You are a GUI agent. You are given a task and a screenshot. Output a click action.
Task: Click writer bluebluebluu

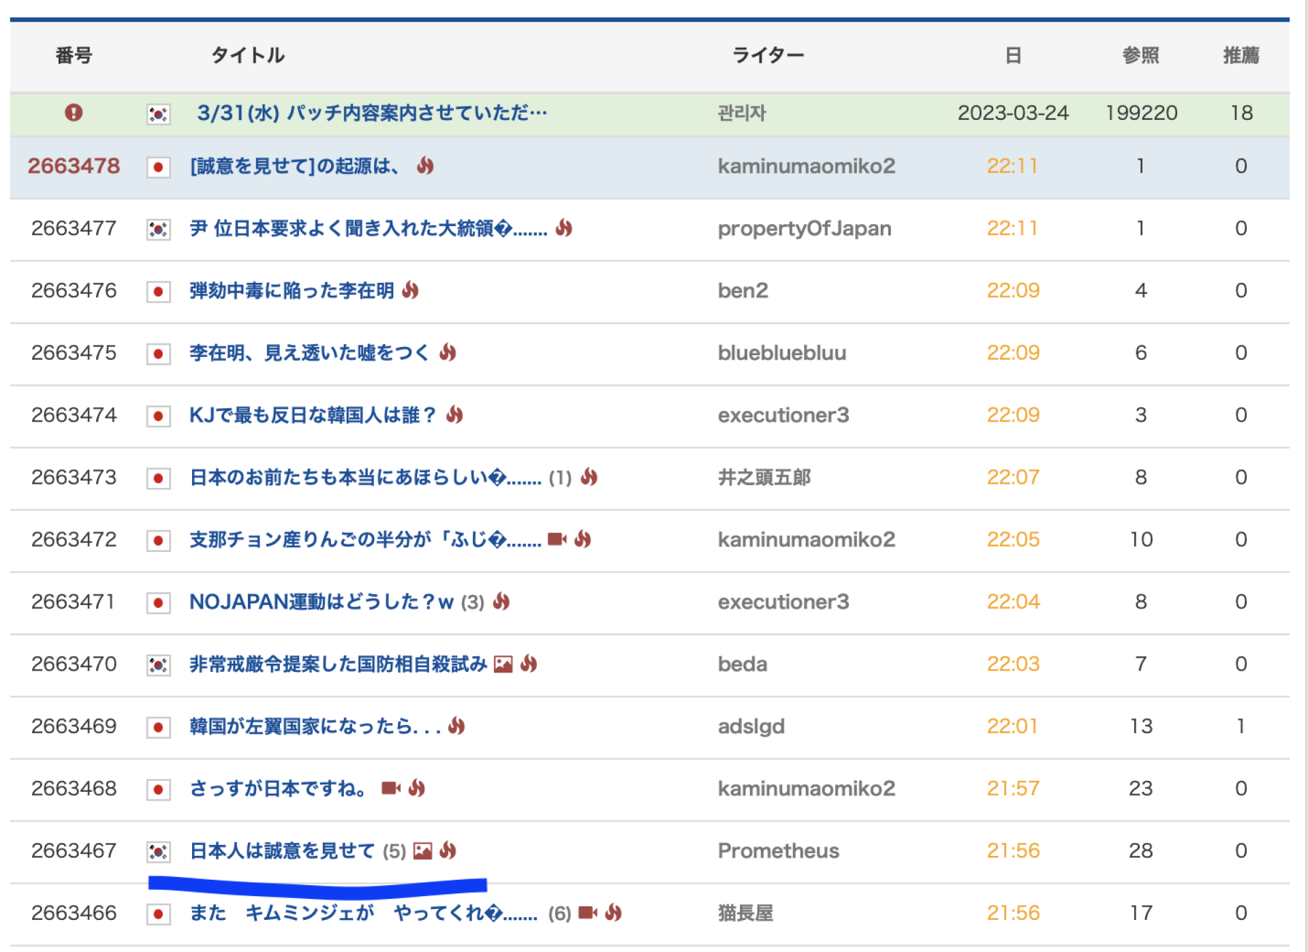(782, 352)
